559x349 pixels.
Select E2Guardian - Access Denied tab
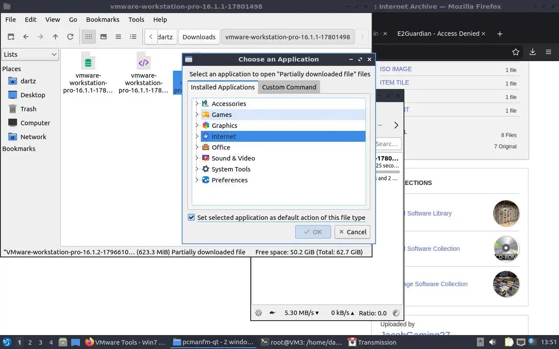(438, 34)
